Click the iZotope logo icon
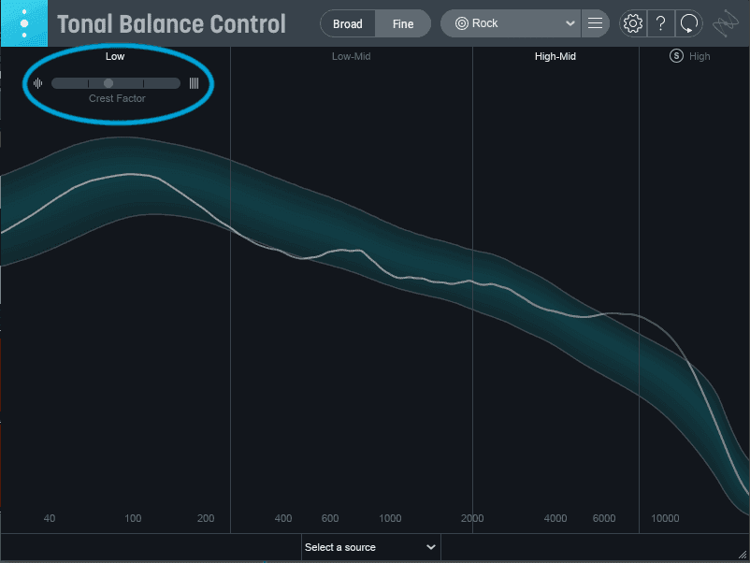 click(x=726, y=23)
